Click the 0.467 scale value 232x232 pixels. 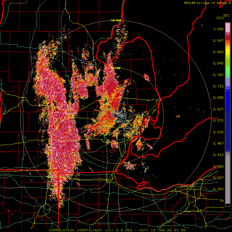click(x=218, y=144)
